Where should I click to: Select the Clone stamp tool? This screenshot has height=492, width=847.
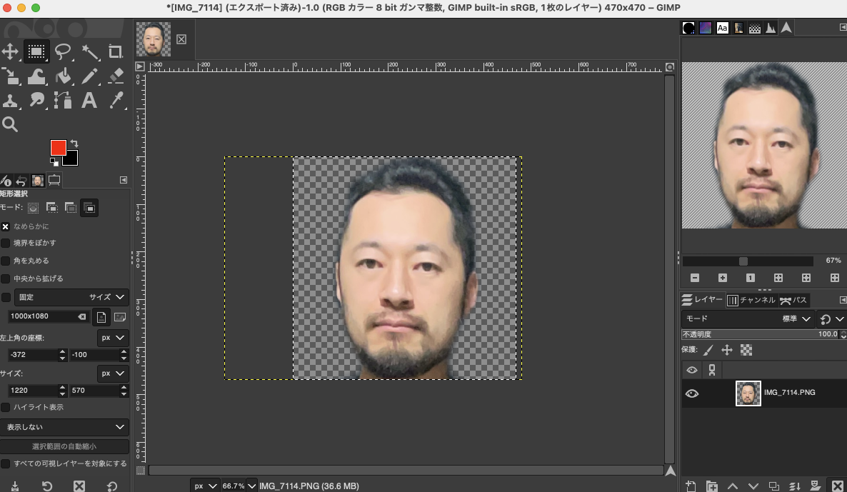pyautogui.click(x=10, y=100)
